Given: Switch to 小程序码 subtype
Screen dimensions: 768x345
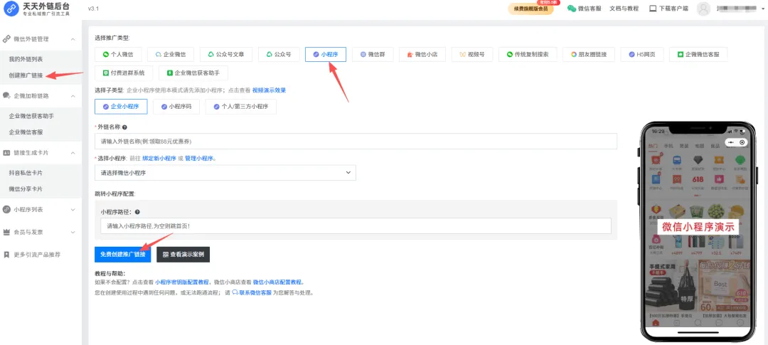Looking at the screenshot, I should [x=176, y=106].
